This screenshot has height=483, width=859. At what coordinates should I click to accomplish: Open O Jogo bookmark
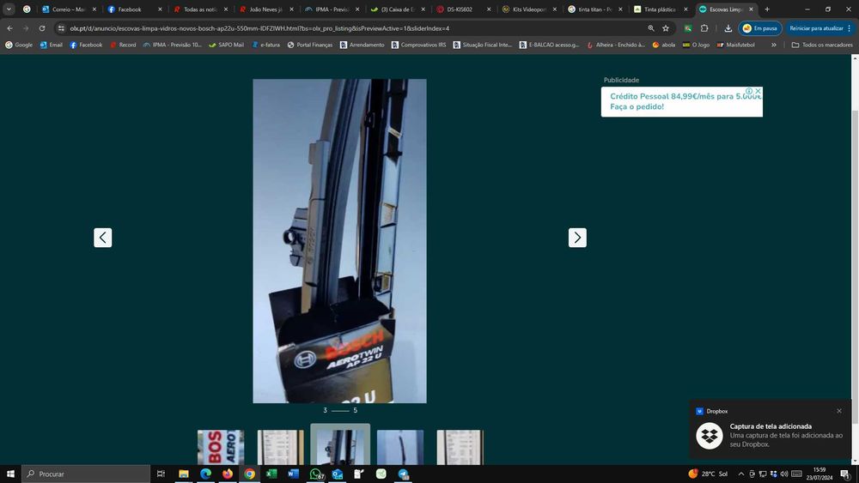[696, 45]
